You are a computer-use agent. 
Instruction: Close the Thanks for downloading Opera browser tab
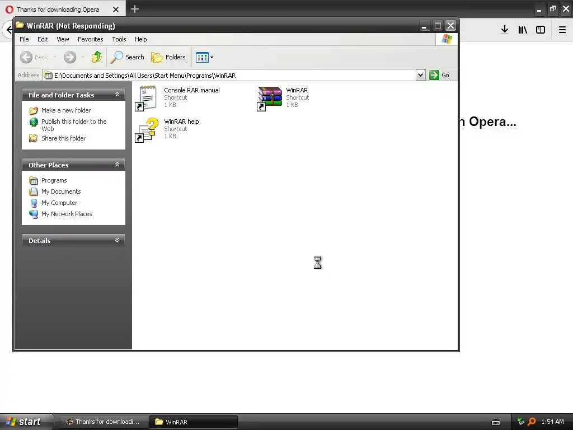pos(115,10)
